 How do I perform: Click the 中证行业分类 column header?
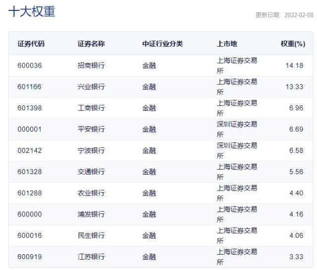tap(162, 44)
